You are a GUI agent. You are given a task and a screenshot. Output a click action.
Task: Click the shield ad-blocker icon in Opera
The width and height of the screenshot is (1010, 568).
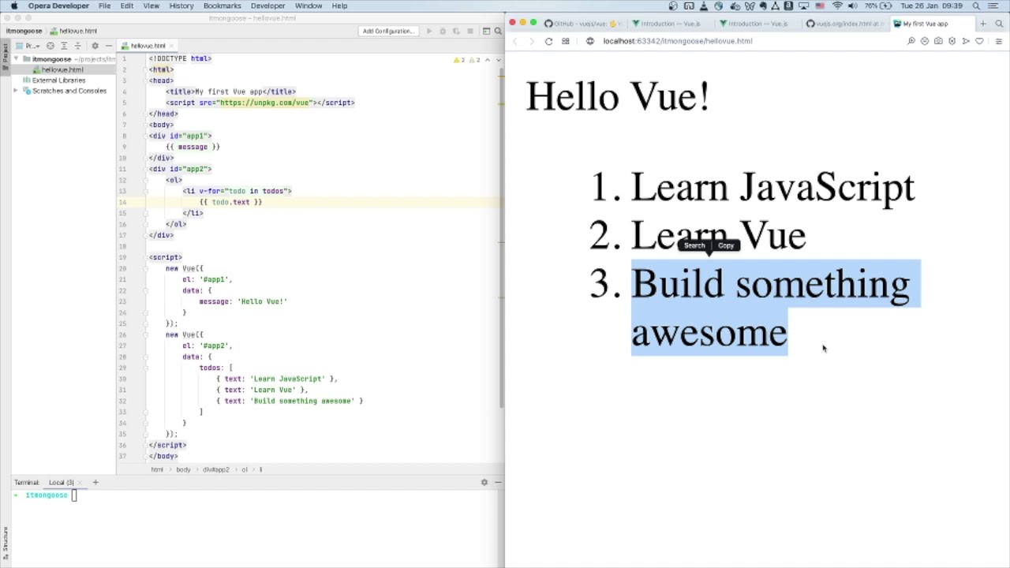click(952, 41)
